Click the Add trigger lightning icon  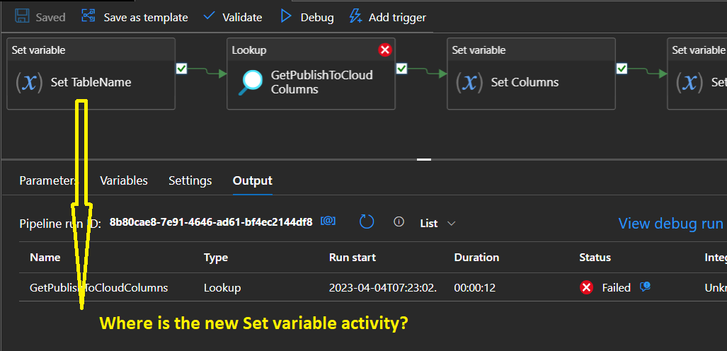pos(355,16)
